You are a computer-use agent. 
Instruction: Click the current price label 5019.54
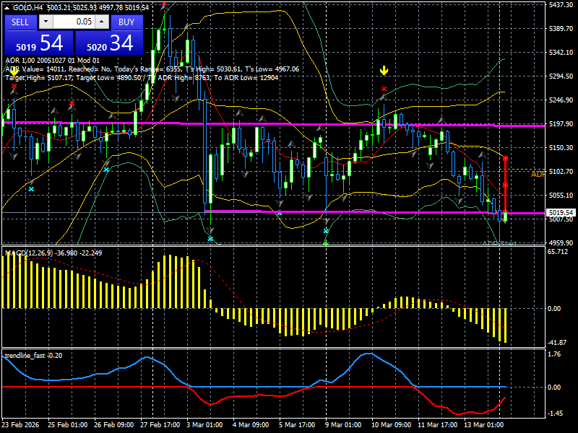[x=561, y=213]
